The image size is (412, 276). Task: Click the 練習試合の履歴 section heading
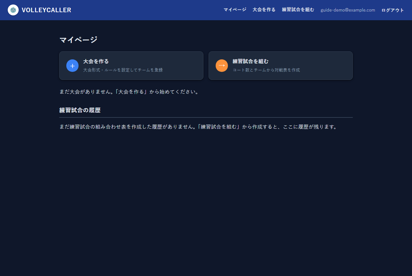pos(80,110)
